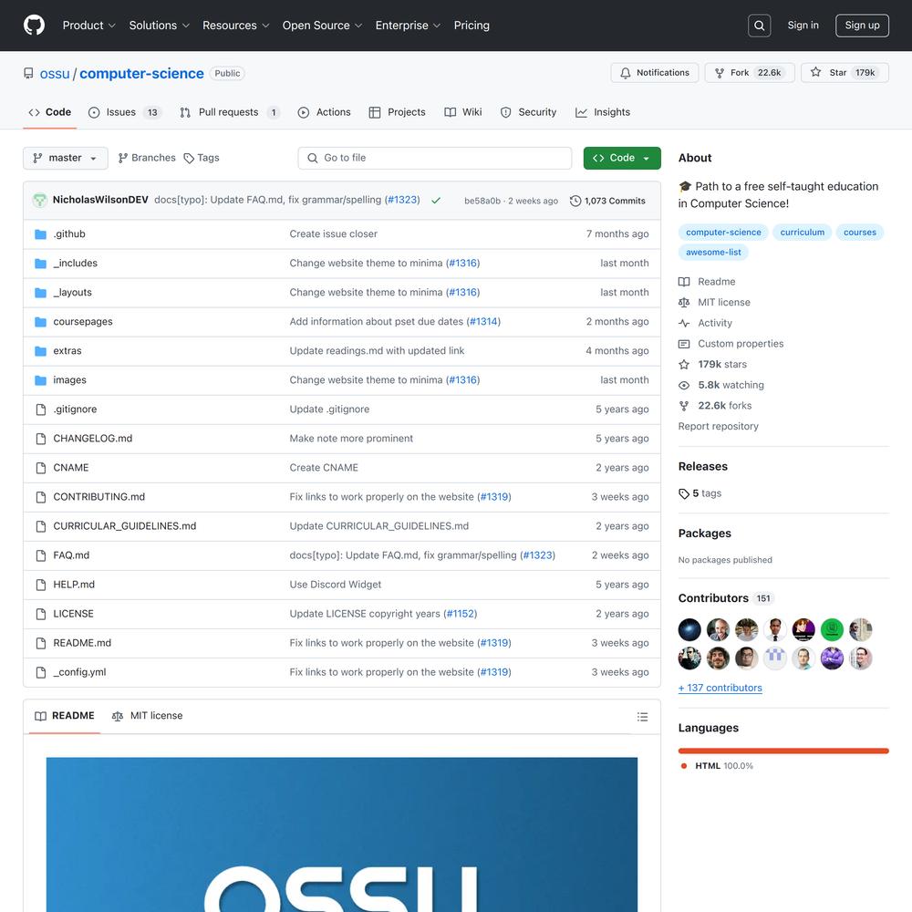
Task: Click the Go to file search field
Action: tap(434, 158)
